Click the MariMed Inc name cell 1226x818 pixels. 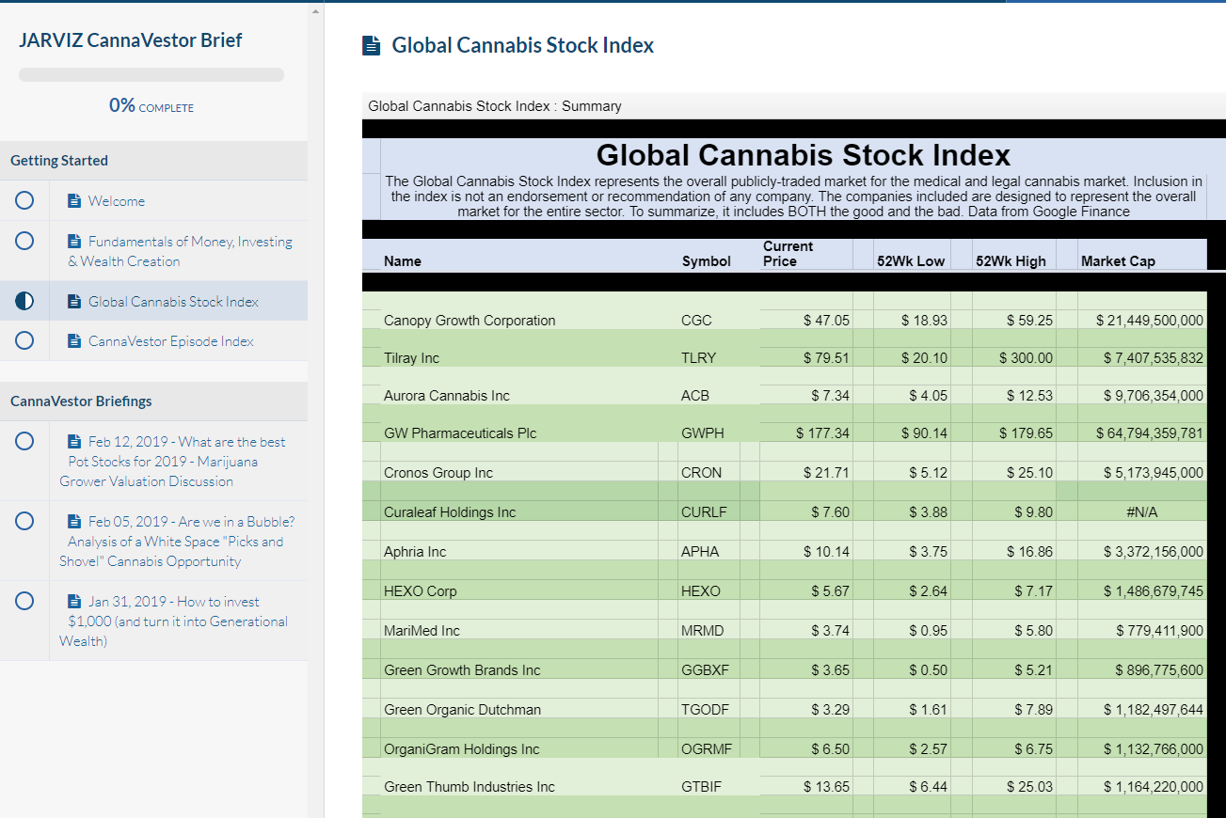(x=422, y=631)
